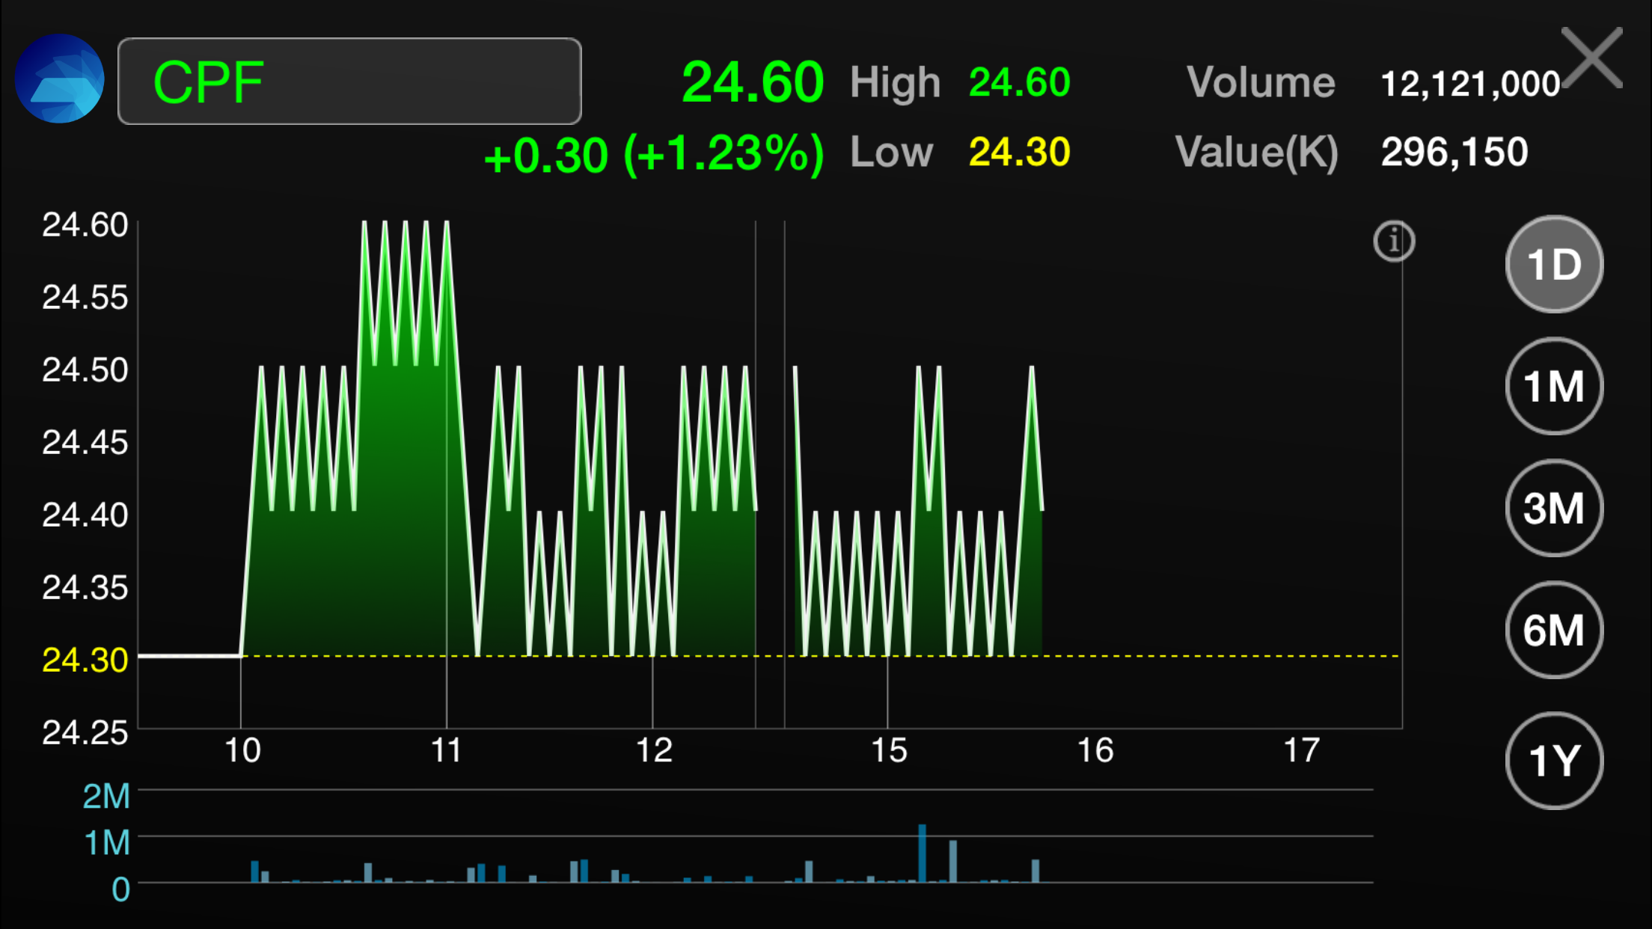Click the yellow 24.30 previous close label
The image size is (1652, 929).
pos(85,660)
